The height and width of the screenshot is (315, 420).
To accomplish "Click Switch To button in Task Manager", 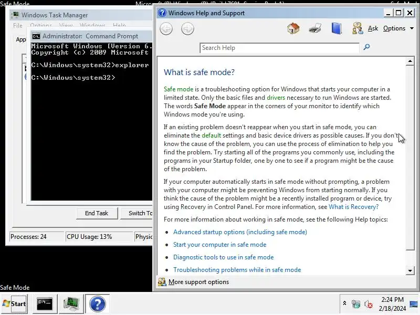I will (x=136, y=213).
